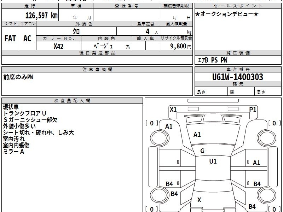283x212 pixels.
Task: Click the FAT shift value
Action: coord(10,39)
